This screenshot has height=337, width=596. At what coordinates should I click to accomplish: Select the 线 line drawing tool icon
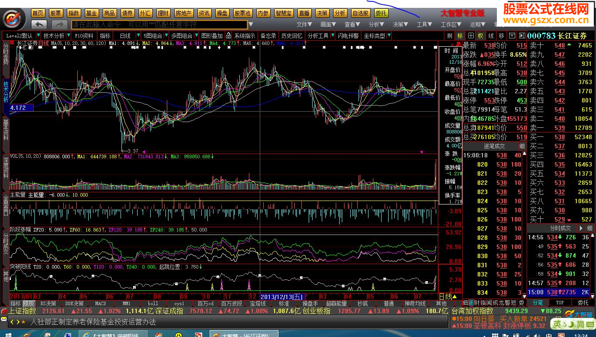pos(491,36)
